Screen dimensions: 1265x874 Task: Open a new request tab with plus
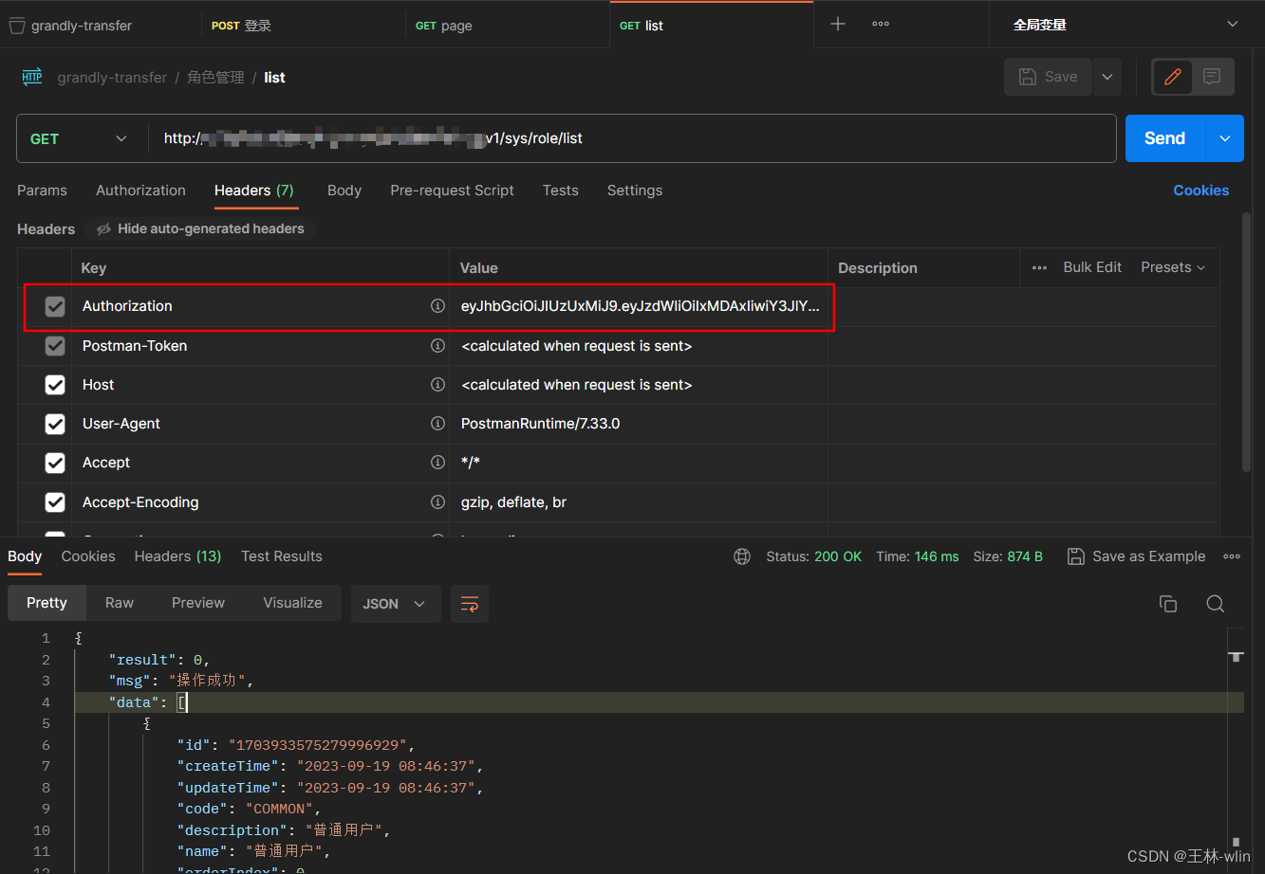(x=838, y=25)
